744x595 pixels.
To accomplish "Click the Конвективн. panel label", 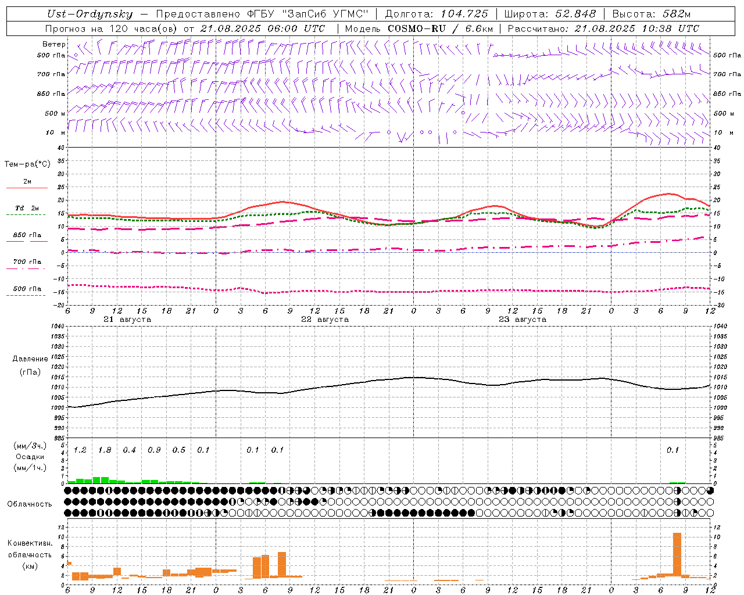I will click(x=30, y=543).
